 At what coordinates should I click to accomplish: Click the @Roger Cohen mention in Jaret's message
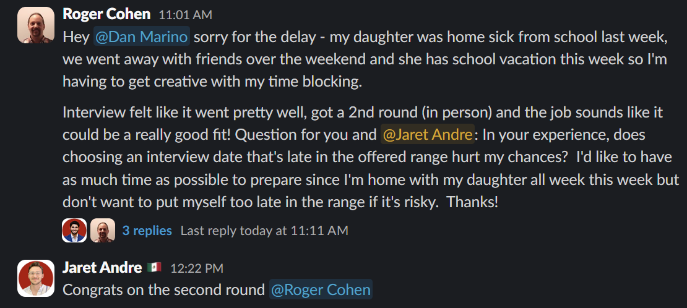tap(321, 289)
